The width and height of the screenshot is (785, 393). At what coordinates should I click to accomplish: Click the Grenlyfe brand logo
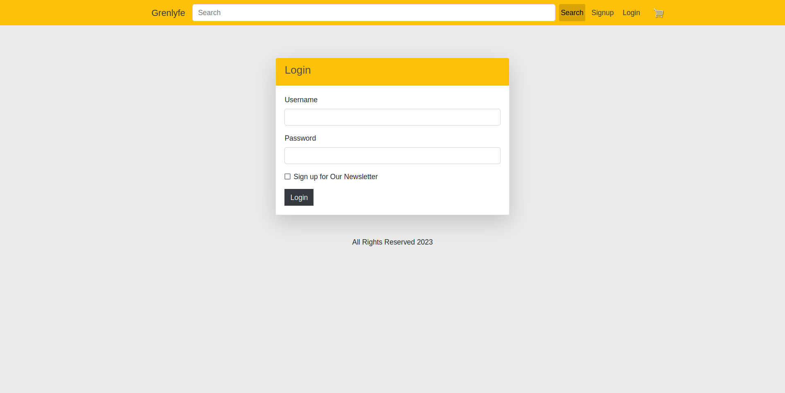click(168, 13)
